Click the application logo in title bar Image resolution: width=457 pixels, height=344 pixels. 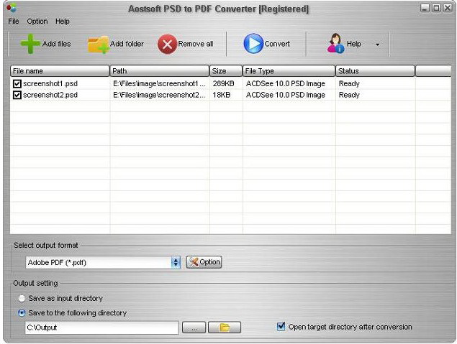tap(12, 8)
